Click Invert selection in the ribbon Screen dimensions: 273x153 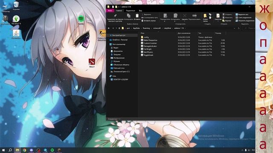pyautogui.click(x=245, y=21)
